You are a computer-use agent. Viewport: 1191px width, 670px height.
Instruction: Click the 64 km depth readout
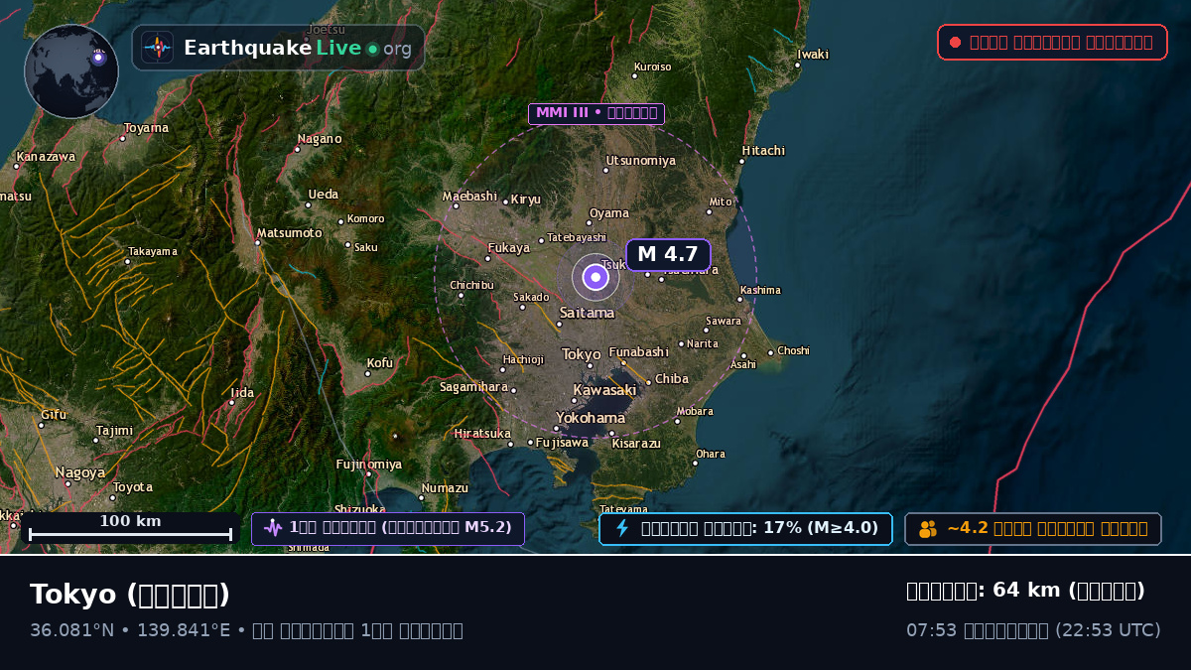pos(1025,591)
